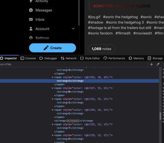The width and height of the screenshot is (164, 143).
Task: Click the #filmedit tag
Action: tap(123, 33)
